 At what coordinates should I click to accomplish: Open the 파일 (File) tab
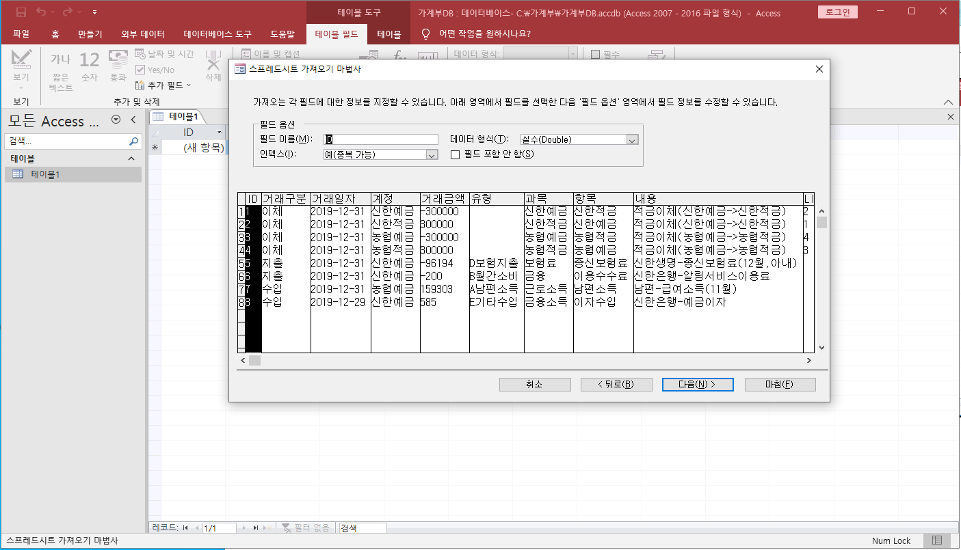coord(21,33)
